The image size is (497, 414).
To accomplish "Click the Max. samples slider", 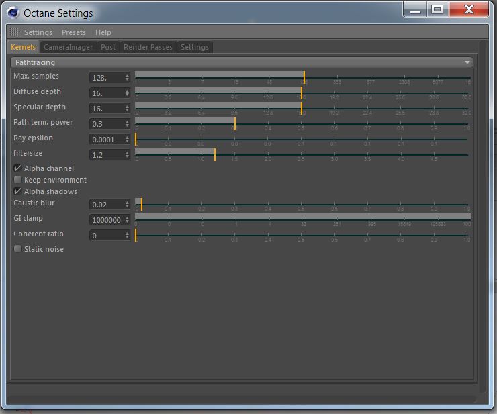I will (x=303, y=78).
